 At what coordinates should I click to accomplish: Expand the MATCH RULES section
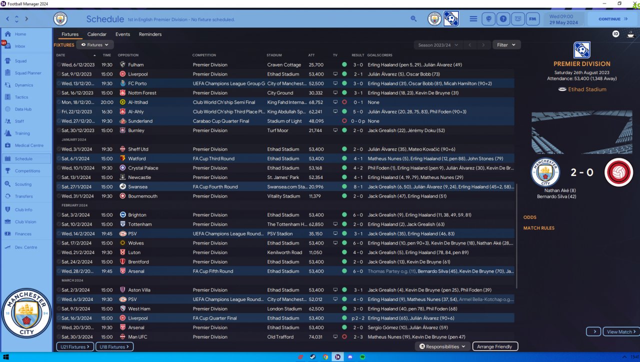click(539, 228)
